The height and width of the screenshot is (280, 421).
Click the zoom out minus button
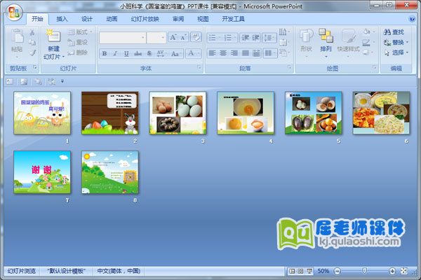[337, 271]
